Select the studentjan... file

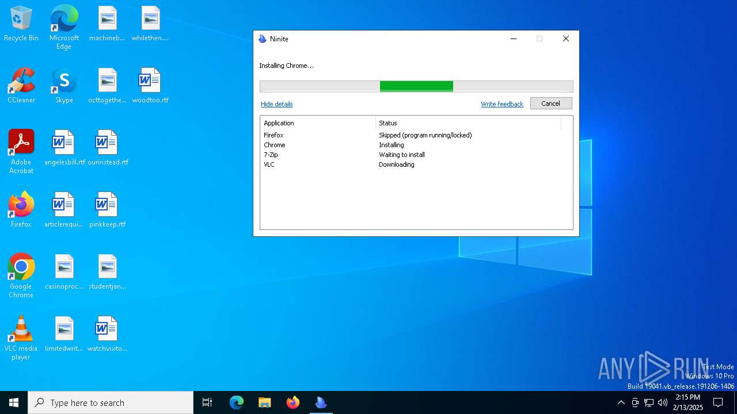pos(107,273)
